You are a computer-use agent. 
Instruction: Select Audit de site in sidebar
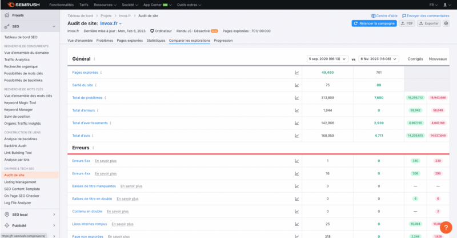click(x=30, y=175)
